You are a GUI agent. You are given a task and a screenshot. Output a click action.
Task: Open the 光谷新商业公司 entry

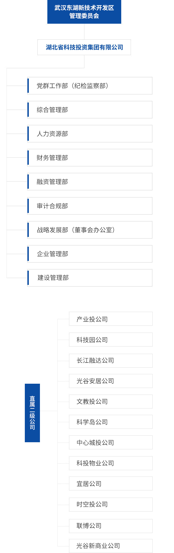pyautogui.click(x=111, y=546)
